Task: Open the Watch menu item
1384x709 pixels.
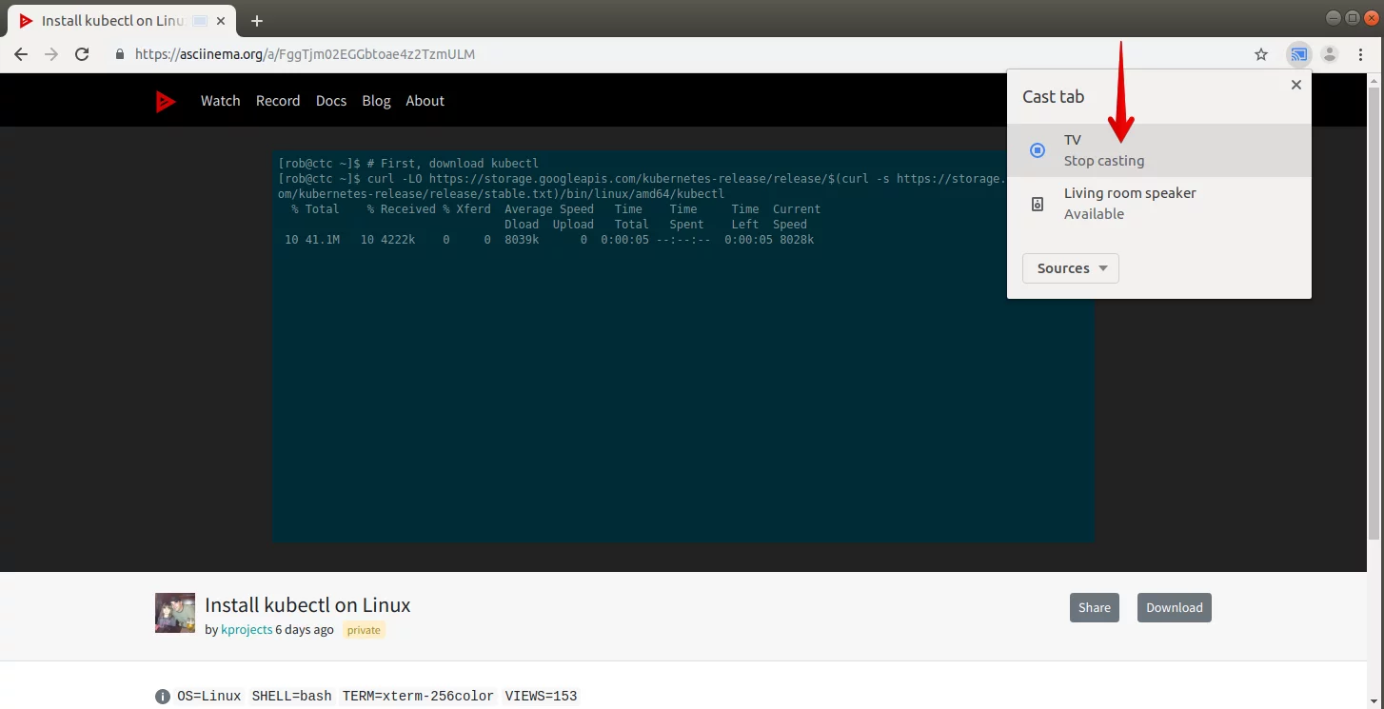Action: [220, 101]
